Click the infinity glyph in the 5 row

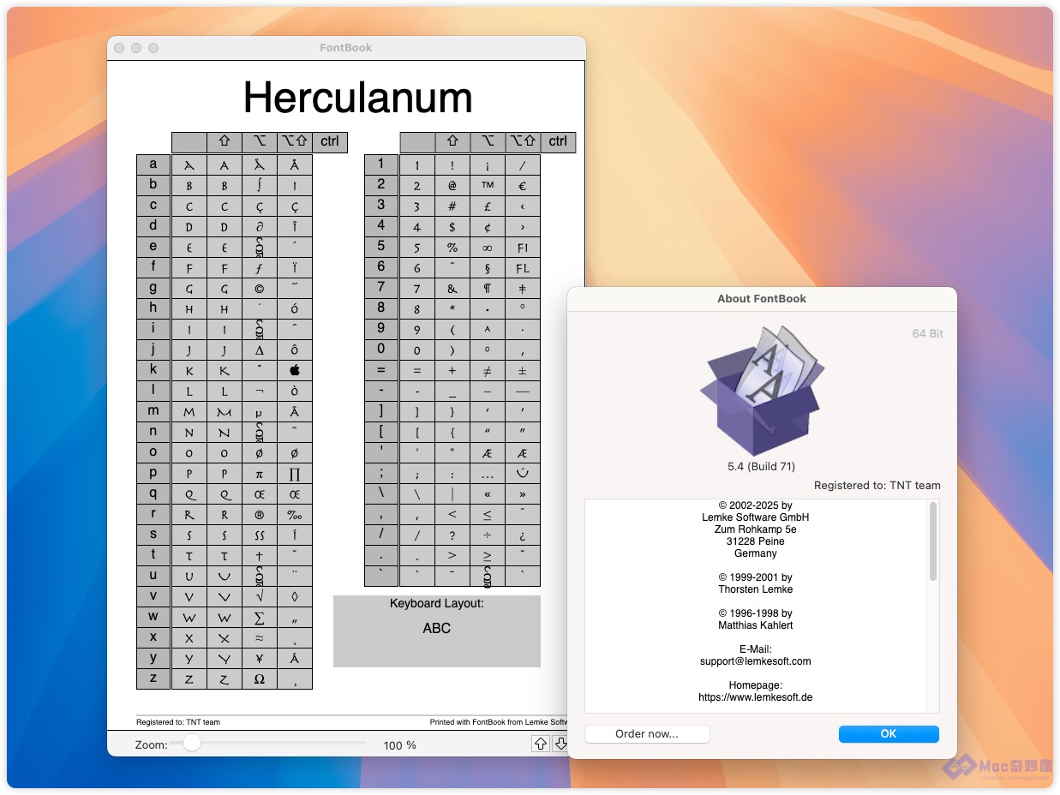[x=488, y=247]
